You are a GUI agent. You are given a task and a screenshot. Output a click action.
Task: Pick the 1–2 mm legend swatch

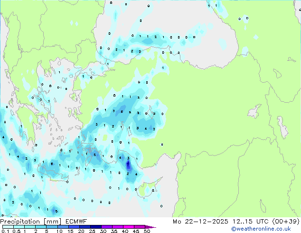click(30, 227)
